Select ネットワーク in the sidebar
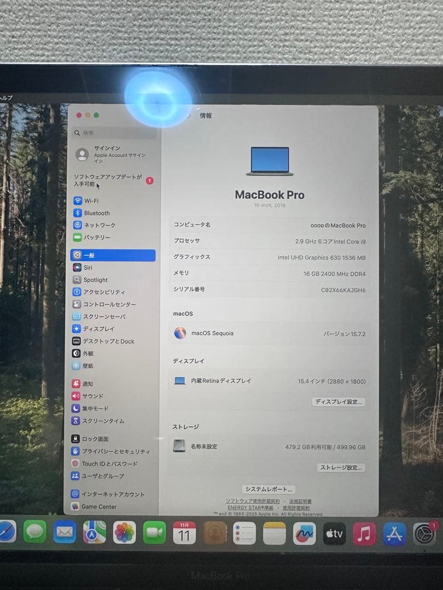Viewport: 443px width, 590px height. coord(94,225)
